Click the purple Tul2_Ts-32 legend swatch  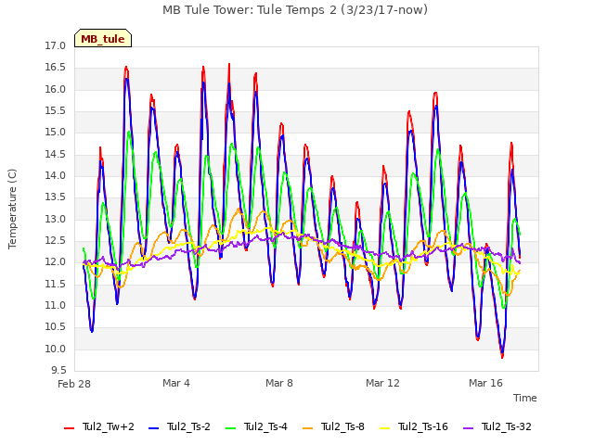(x=469, y=428)
